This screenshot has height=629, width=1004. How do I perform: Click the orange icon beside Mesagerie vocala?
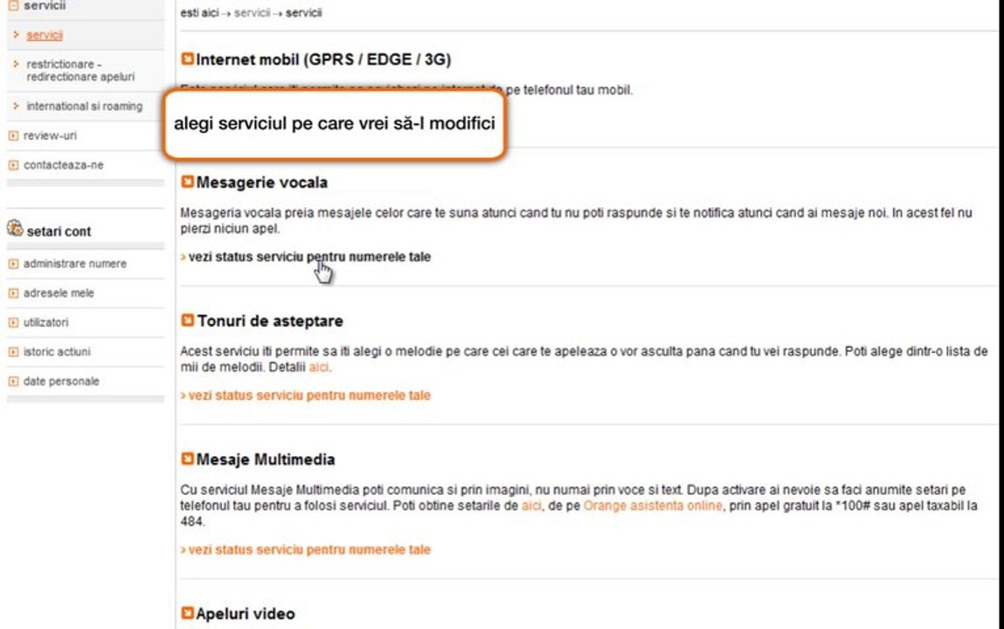(x=187, y=182)
